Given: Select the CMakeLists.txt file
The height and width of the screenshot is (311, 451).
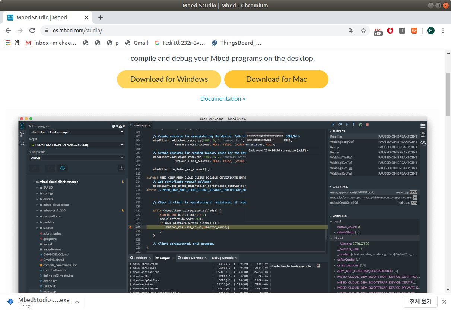Looking at the screenshot, I should (54, 260).
